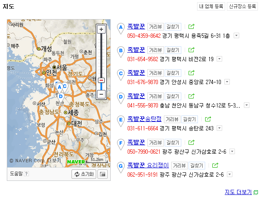Click phone number 031-654-9582
Image resolution: width=269 pixels, height=200 pixels.
[143, 59]
